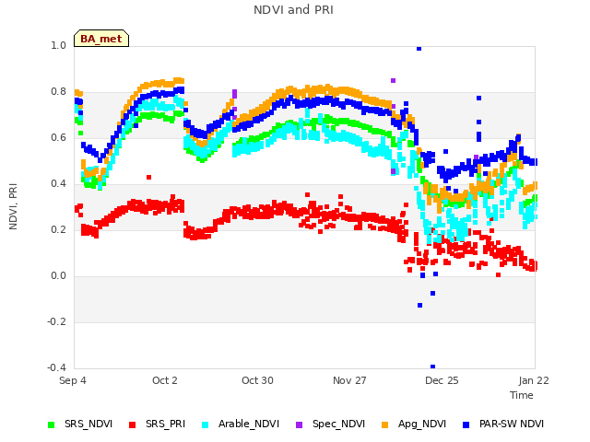Toggle Spec_NDVI series in legend

click(330, 424)
